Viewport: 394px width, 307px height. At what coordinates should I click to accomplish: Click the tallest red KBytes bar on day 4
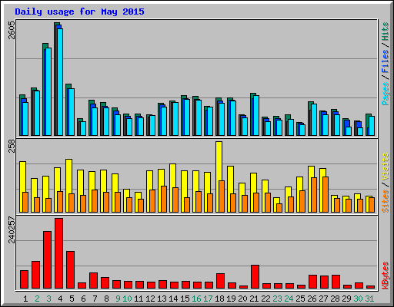[x=58, y=253]
